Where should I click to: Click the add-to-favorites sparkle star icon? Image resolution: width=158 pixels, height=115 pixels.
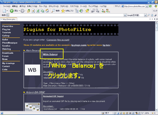(87, 11)
